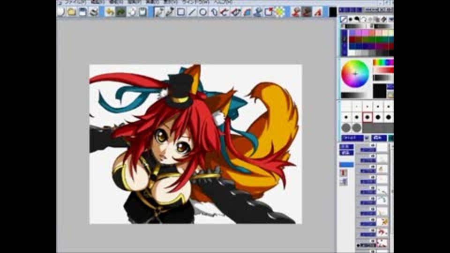Toggle the eye icon of the topmost layer
This screenshot has height=253, width=450.
(373, 145)
